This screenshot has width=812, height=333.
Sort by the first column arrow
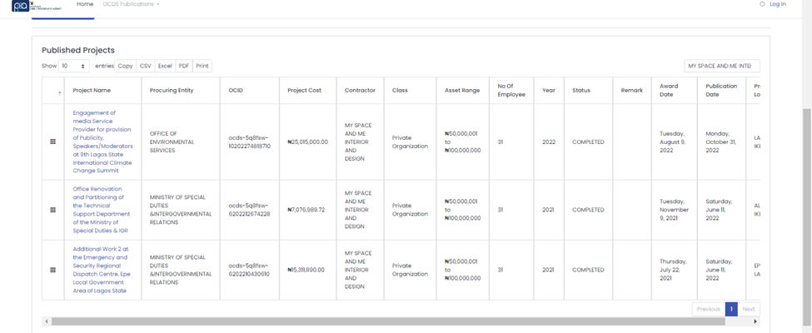point(60,93)
